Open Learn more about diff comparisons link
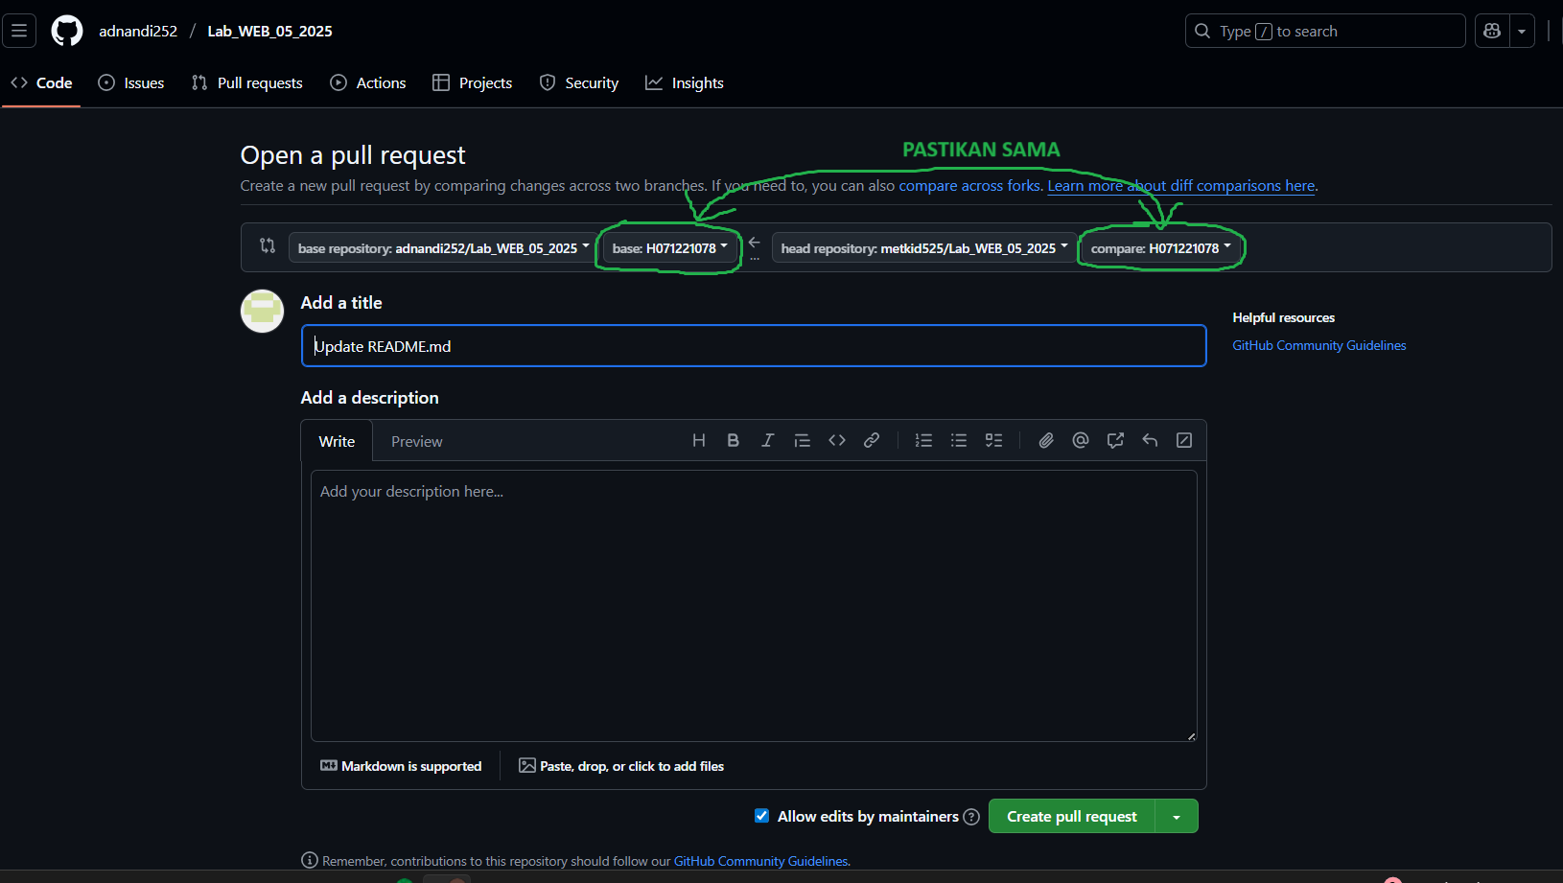Image resolution: width=1563 pixels, height=883 pixels. tap(1181, 186)
